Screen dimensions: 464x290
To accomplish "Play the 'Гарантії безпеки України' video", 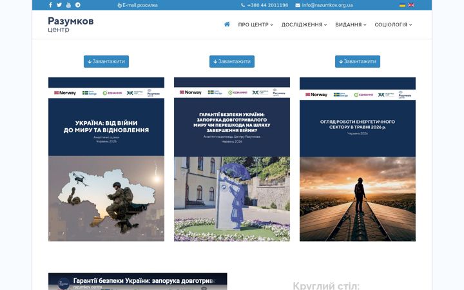I will pyautogui.click(x=138, y=282).
